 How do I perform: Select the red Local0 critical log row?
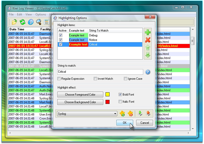pos(30,46)
